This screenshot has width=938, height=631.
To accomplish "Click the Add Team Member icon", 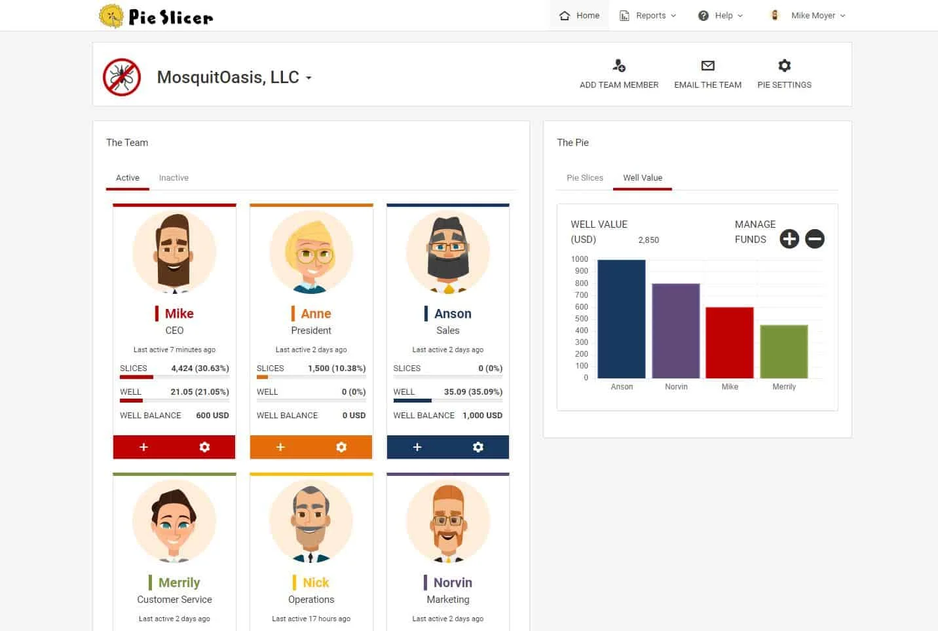I will 618,65.
